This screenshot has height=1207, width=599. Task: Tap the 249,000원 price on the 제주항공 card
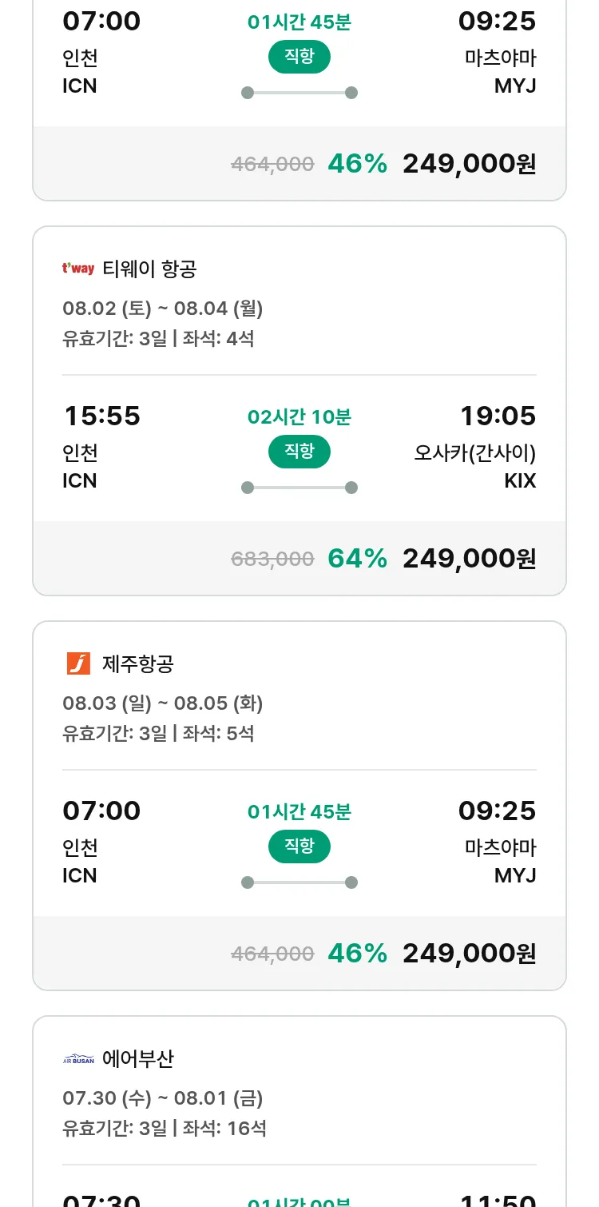pyautogui.click(x=469, y=953)
